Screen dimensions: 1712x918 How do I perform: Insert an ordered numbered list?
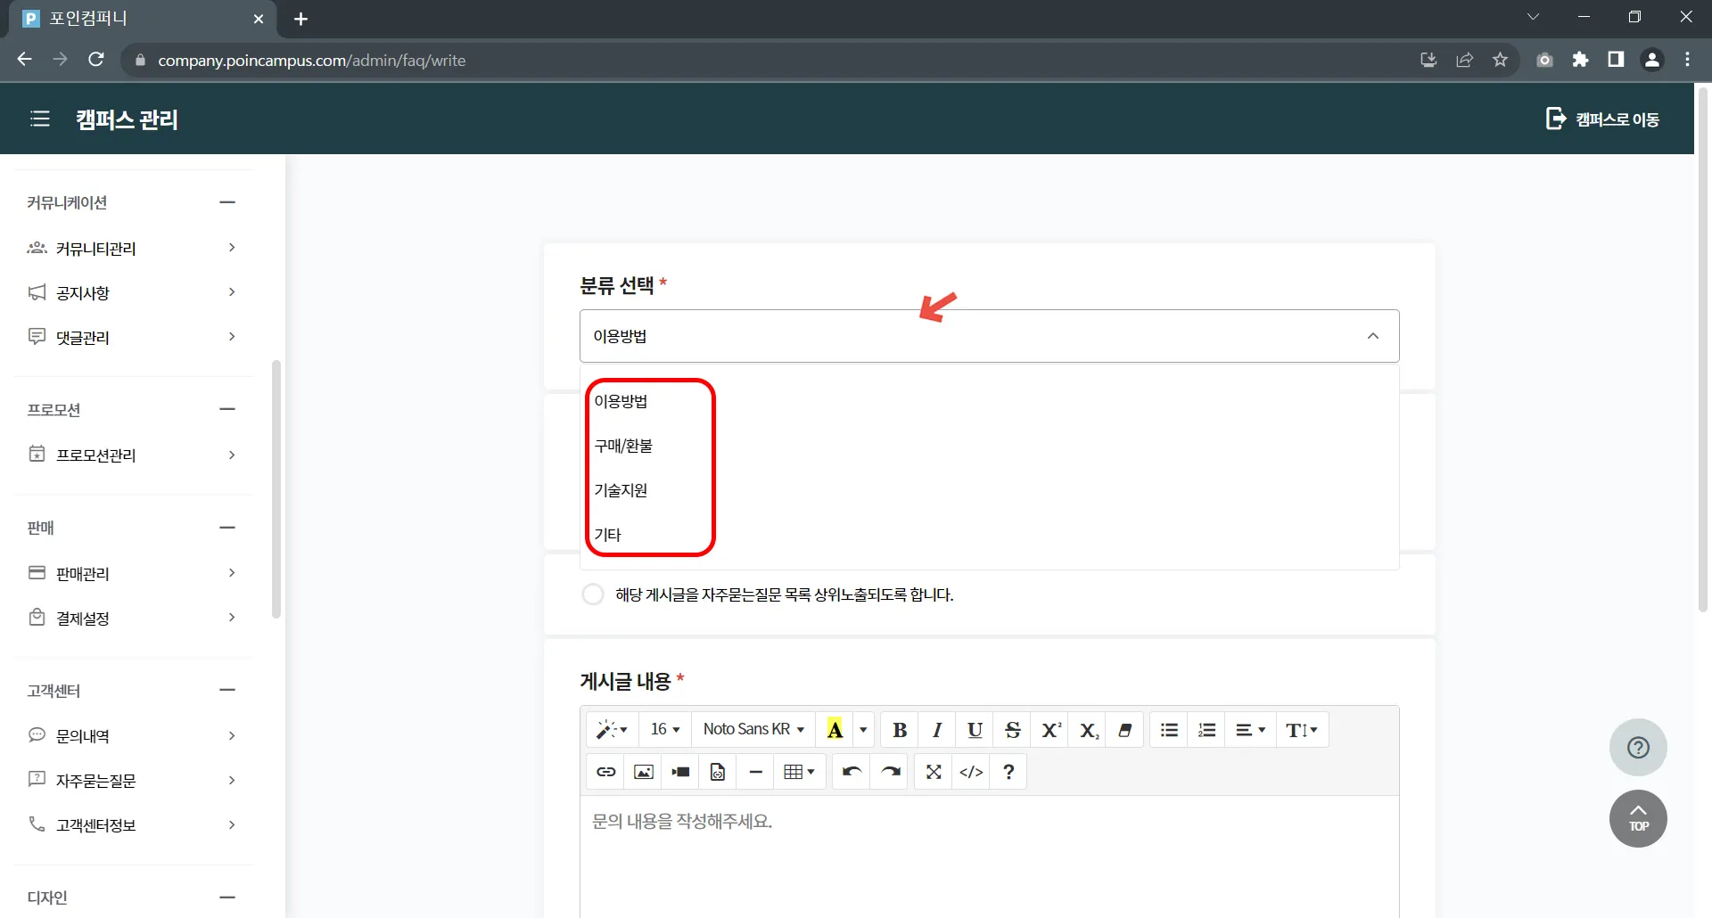1206,730
